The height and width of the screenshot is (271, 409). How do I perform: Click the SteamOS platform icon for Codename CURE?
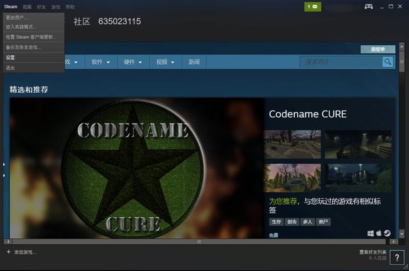tap(387, 233)
